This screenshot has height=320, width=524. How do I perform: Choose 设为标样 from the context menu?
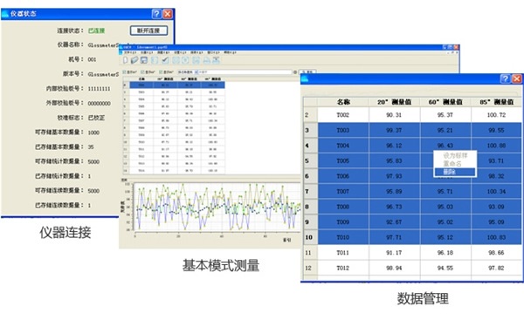click(x=455, y=155)
